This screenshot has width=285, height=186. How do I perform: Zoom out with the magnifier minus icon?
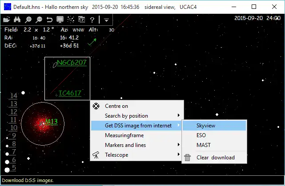[x=39, y=20]
